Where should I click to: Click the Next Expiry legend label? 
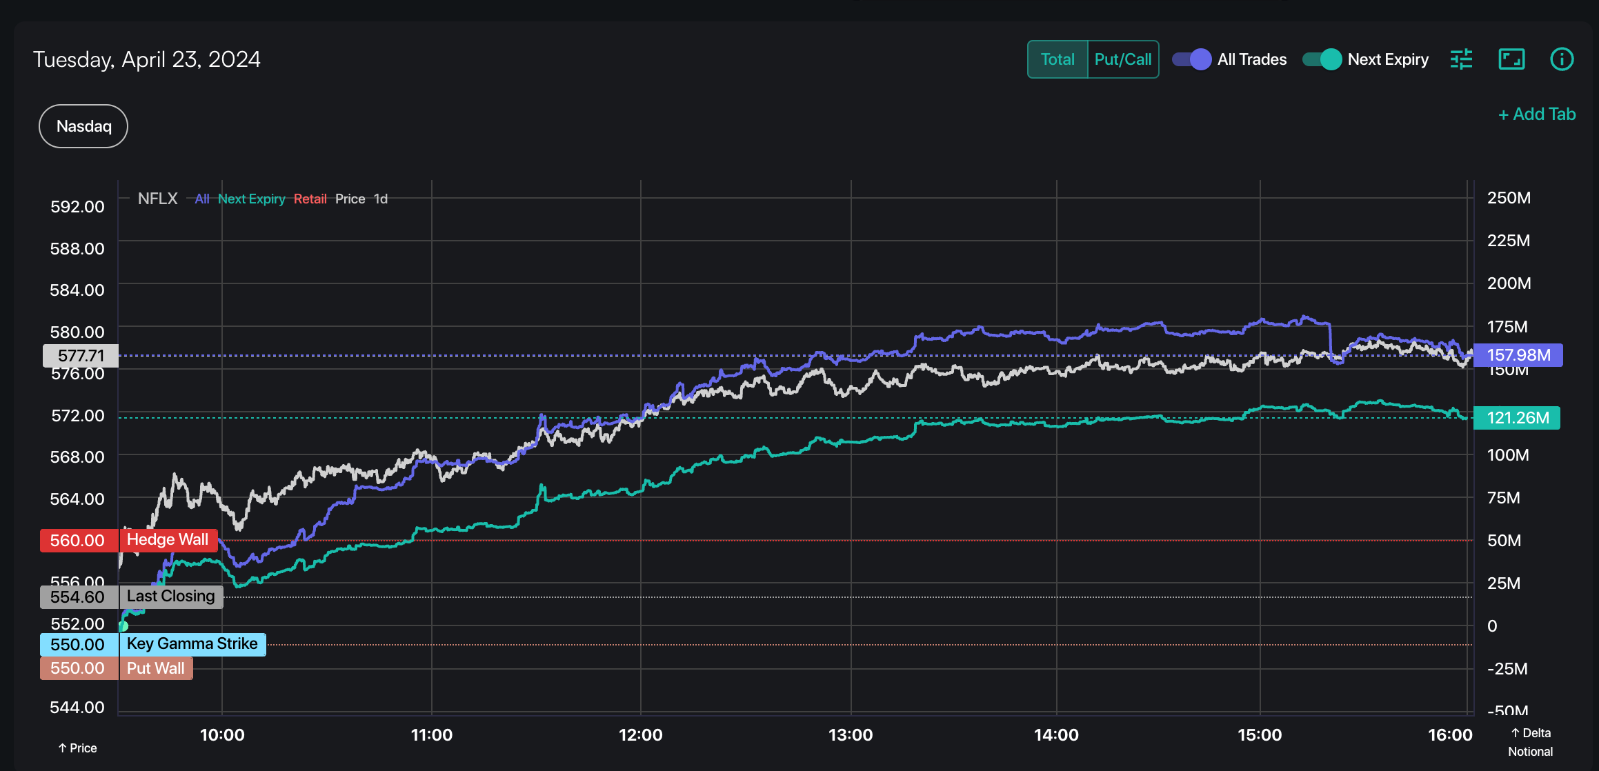point(251,199)
